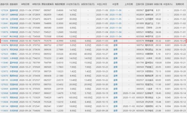Open bond code link 128135

pos(4,80)
